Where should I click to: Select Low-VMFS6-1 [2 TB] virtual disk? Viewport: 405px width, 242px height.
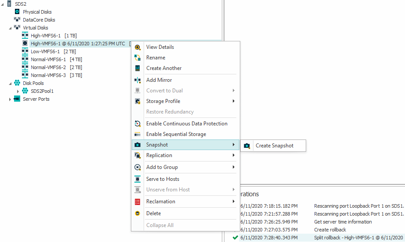53,51
